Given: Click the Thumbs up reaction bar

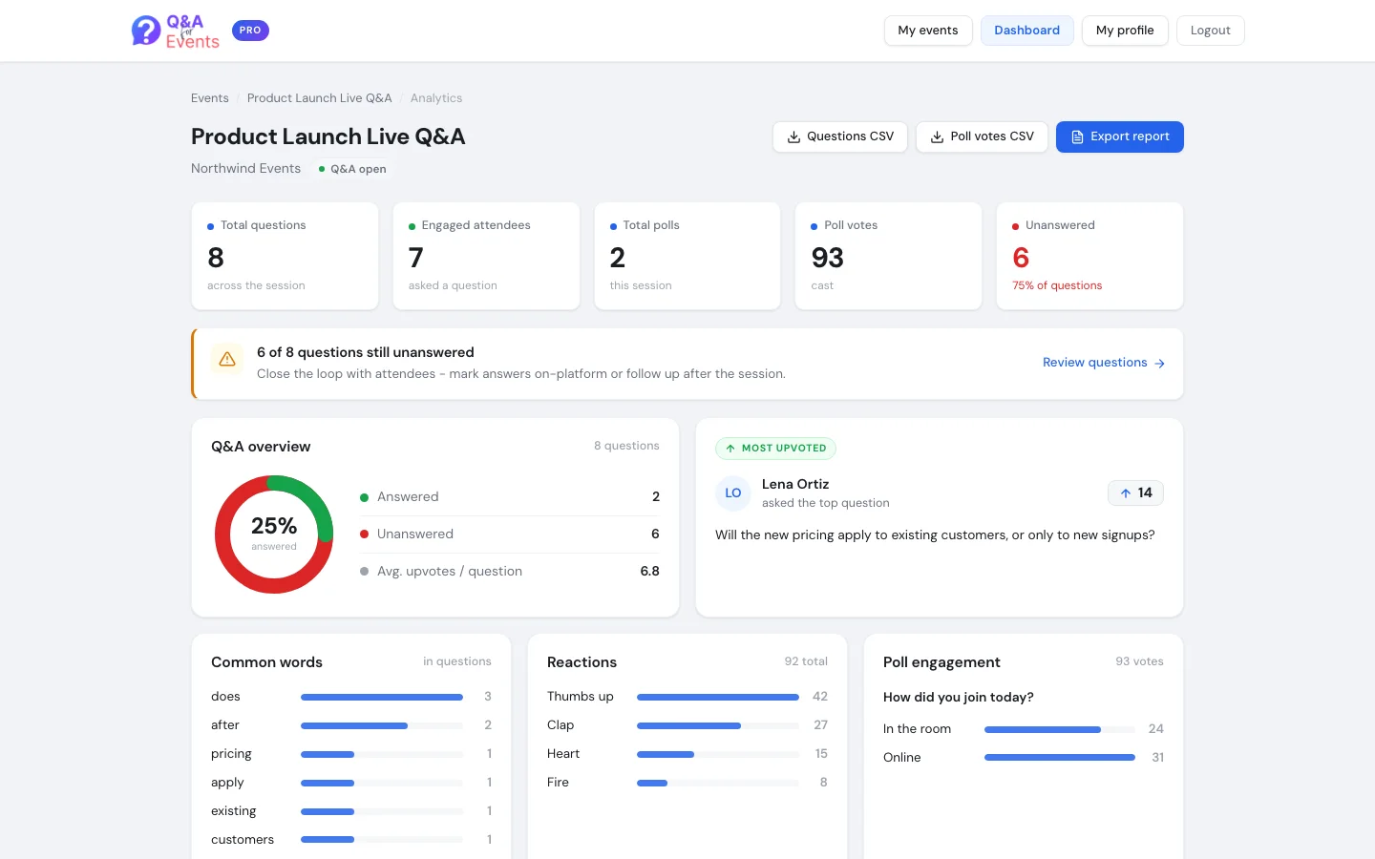Looking at the screenshot, I should pos(718,697).
